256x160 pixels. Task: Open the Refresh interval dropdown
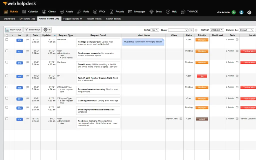coord(217,30)
